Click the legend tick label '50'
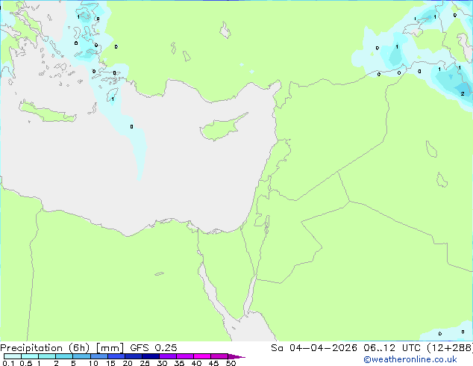The height and width of the screenshot is (366, 473). pos(231,363)
